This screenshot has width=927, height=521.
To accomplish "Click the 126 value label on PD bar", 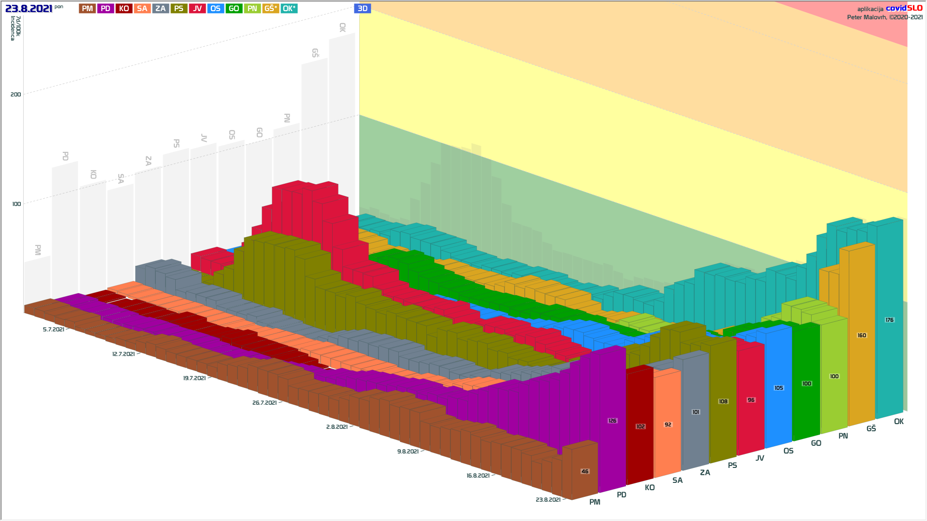I will (x=612, y=421).
